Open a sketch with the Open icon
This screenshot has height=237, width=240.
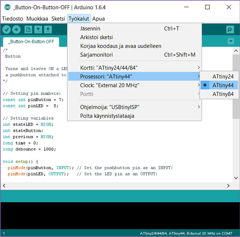click(x=38, y=29)
